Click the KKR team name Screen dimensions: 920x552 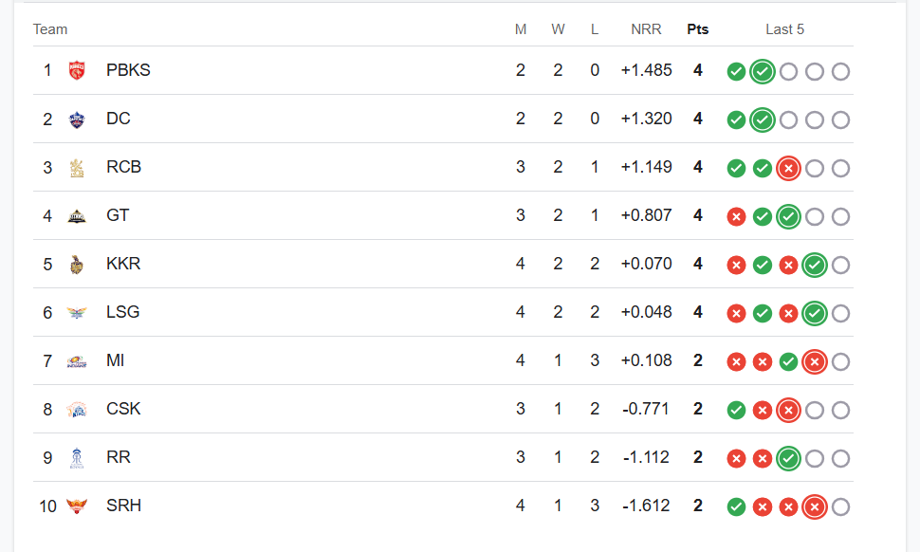(x=123, y=264)
